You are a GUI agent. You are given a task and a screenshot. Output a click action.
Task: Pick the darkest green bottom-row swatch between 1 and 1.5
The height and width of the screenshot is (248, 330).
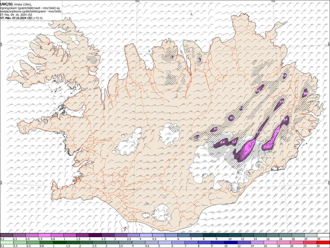click(59, 242)
